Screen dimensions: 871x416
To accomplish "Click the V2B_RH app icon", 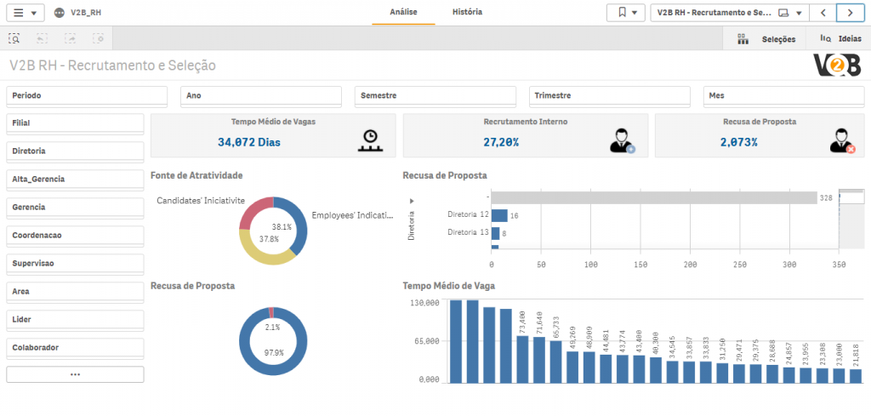I will 59,14.
